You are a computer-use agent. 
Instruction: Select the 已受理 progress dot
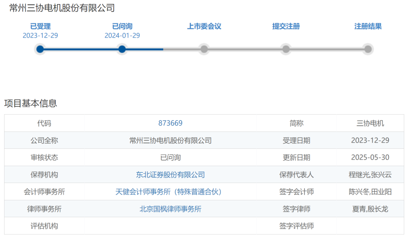40,49
